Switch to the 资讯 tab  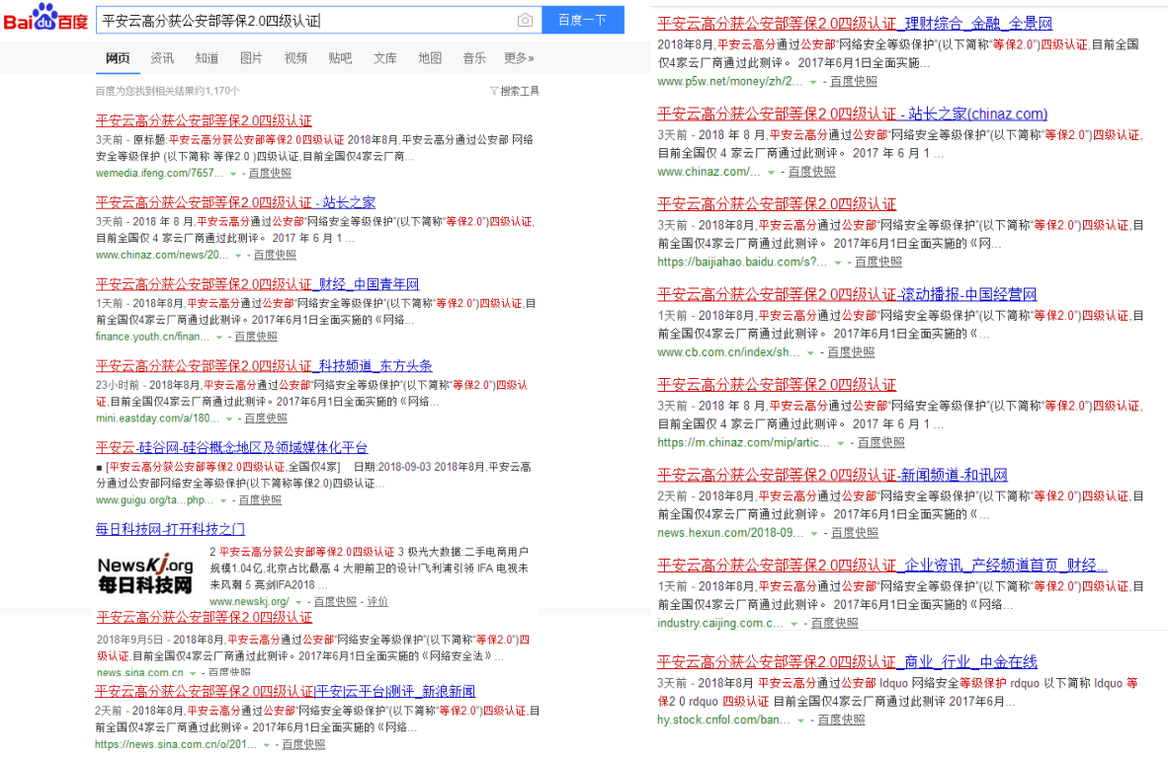click(162, 58)
